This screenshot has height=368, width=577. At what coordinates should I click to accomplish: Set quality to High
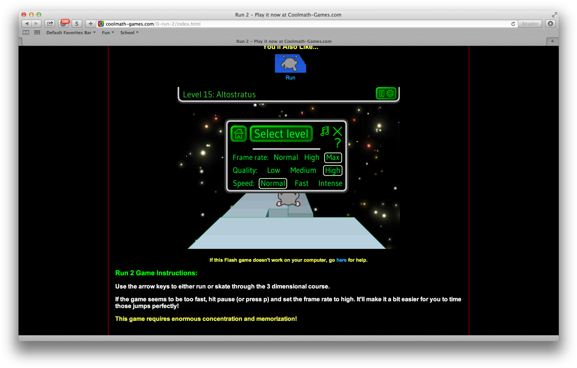pos(332,170)
